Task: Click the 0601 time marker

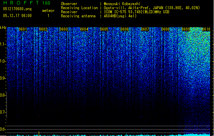Action: tap(23, 29)
